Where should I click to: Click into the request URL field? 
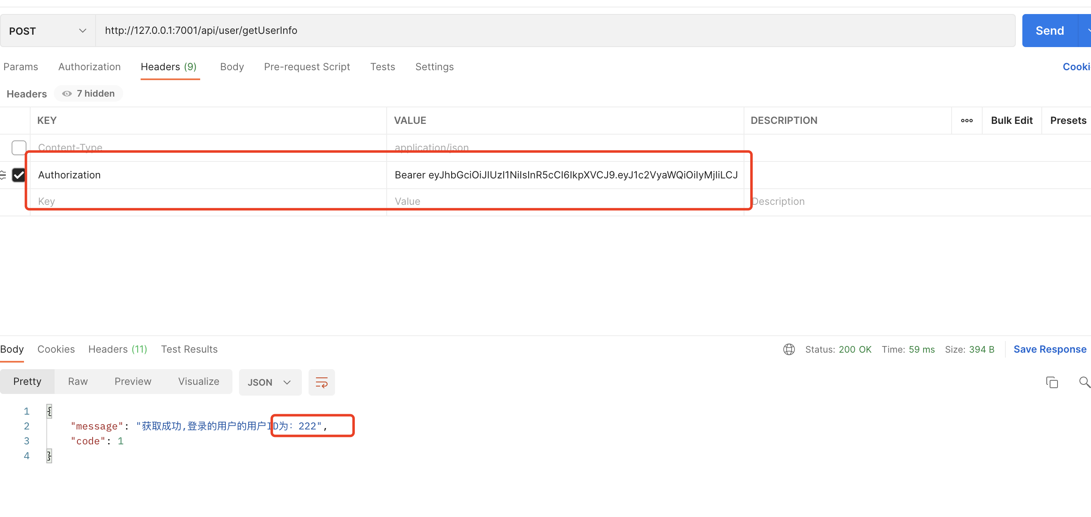(x=550, y=31)
